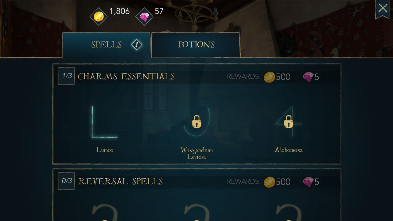Open the Charms Essentials section header
The width and height of the screenshot is (393, 221).
pyautogui.click(x=126, y=76)
